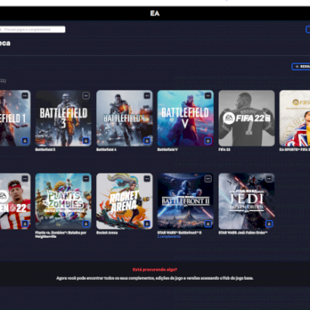Click the download icon on Rocket Arena

pos(146,224)
